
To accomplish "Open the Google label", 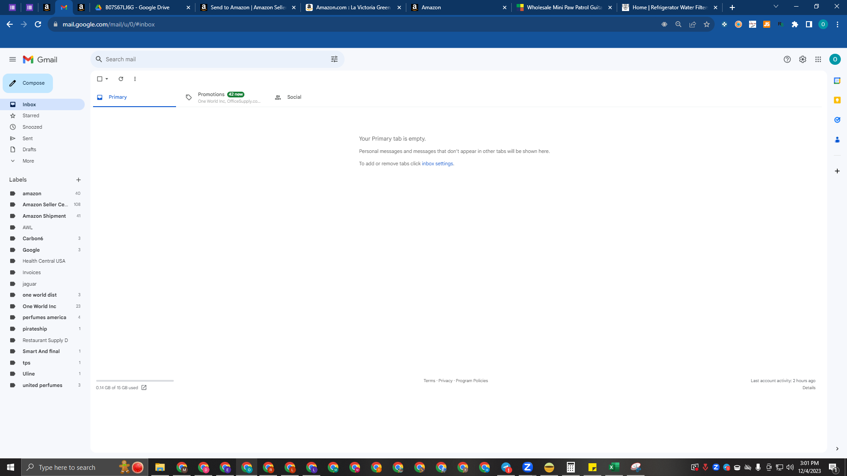I will coord(42,250).
